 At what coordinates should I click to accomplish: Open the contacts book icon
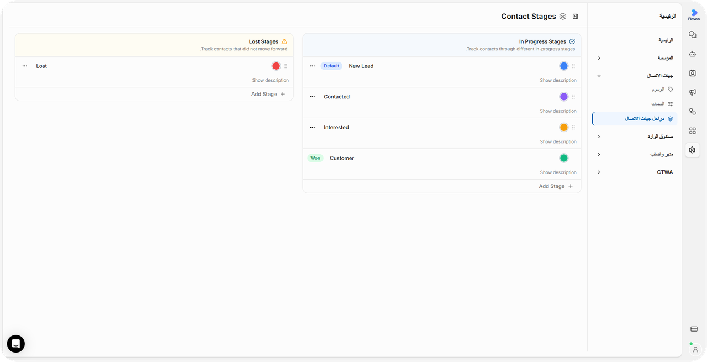[693, 73]
